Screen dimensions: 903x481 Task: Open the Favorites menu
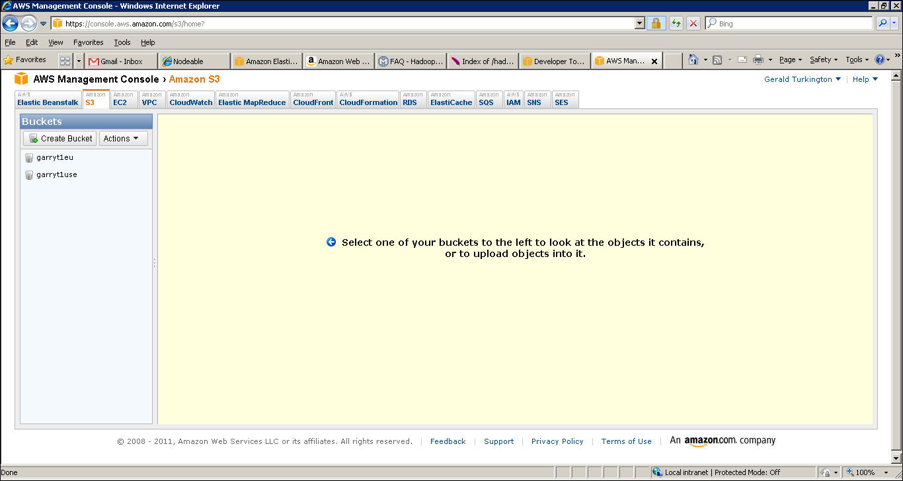pos(89,42)
